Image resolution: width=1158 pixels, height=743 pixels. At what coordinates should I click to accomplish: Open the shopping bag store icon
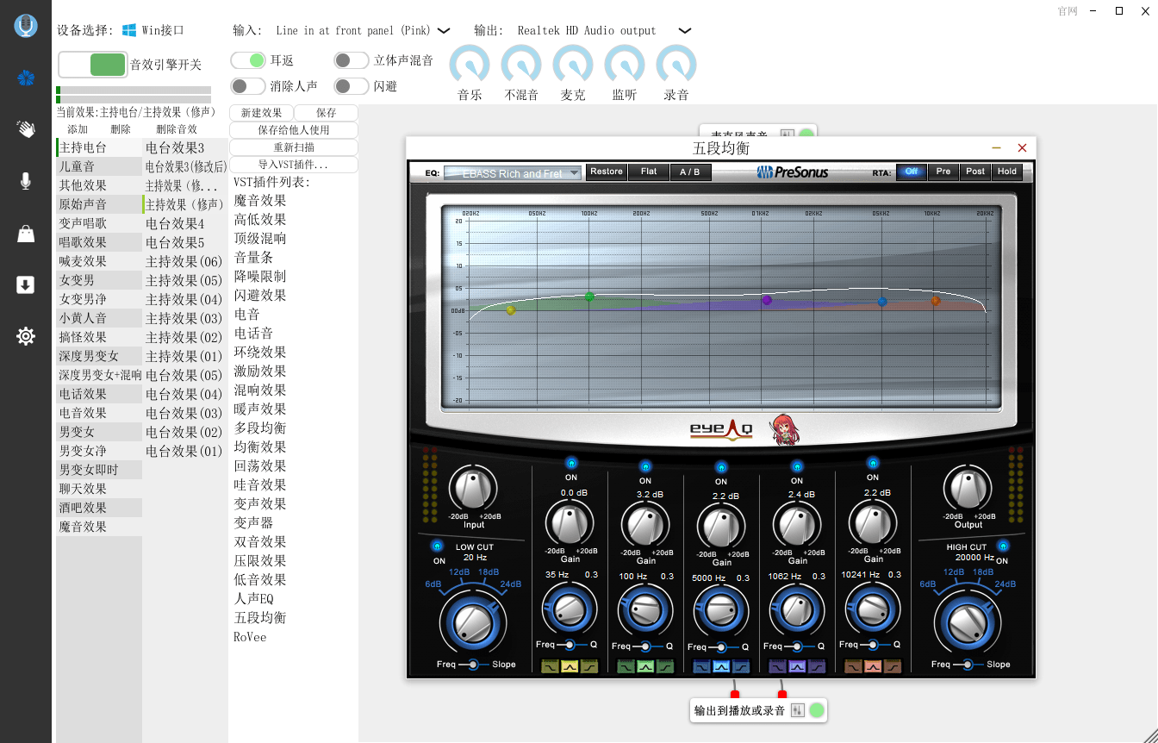[26, 234]
